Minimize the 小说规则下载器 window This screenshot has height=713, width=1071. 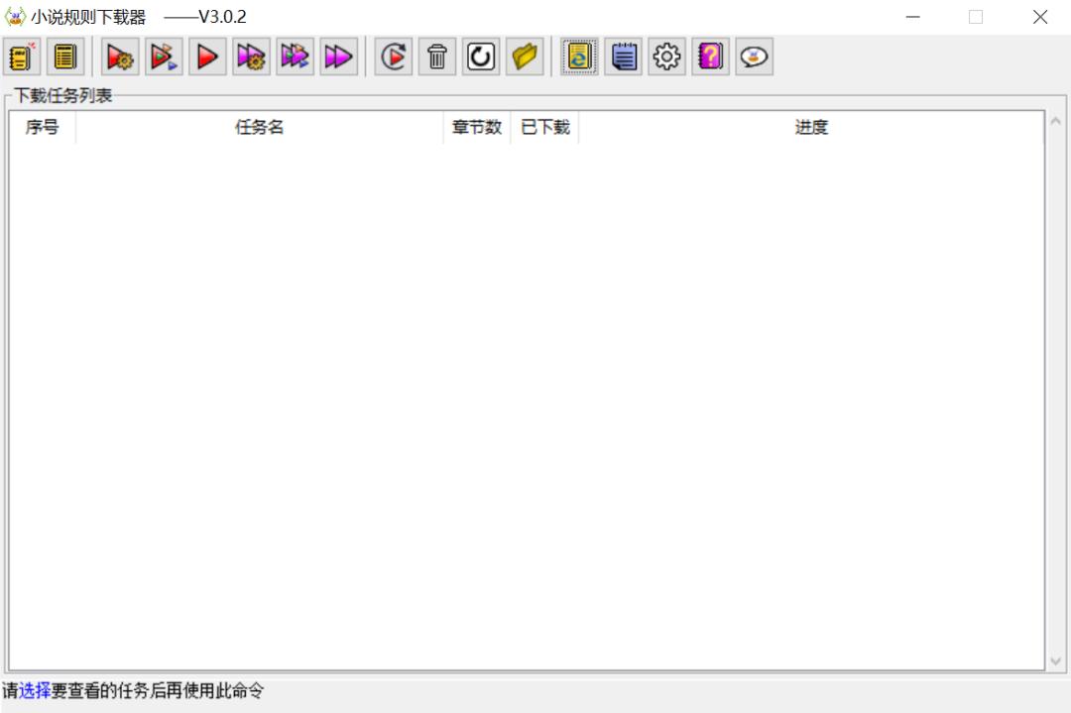(912, 17)
